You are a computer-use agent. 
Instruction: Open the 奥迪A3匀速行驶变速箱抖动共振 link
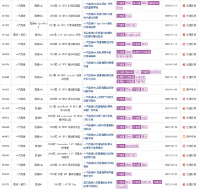[98, 118]
